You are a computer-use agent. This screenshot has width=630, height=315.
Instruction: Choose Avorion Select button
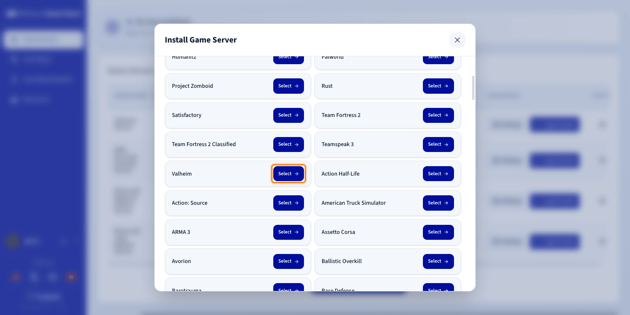tap(289, 261)
